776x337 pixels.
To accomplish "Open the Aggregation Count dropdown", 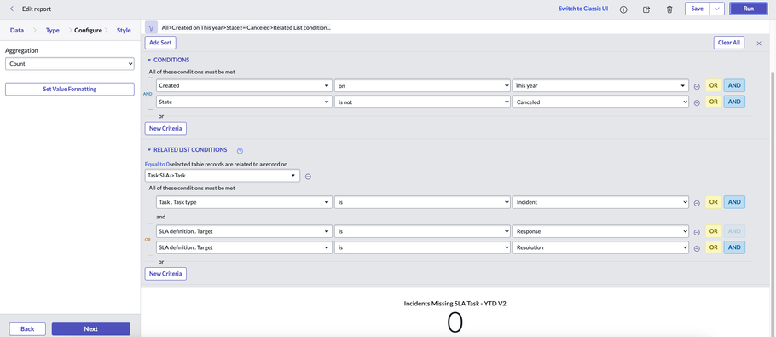I will 70,64.
